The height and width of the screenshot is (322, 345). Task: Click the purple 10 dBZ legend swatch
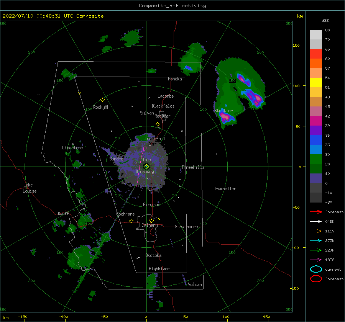[x=316, y=178]
